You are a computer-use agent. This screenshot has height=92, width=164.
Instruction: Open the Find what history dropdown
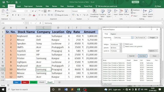(x=132, y=38)
